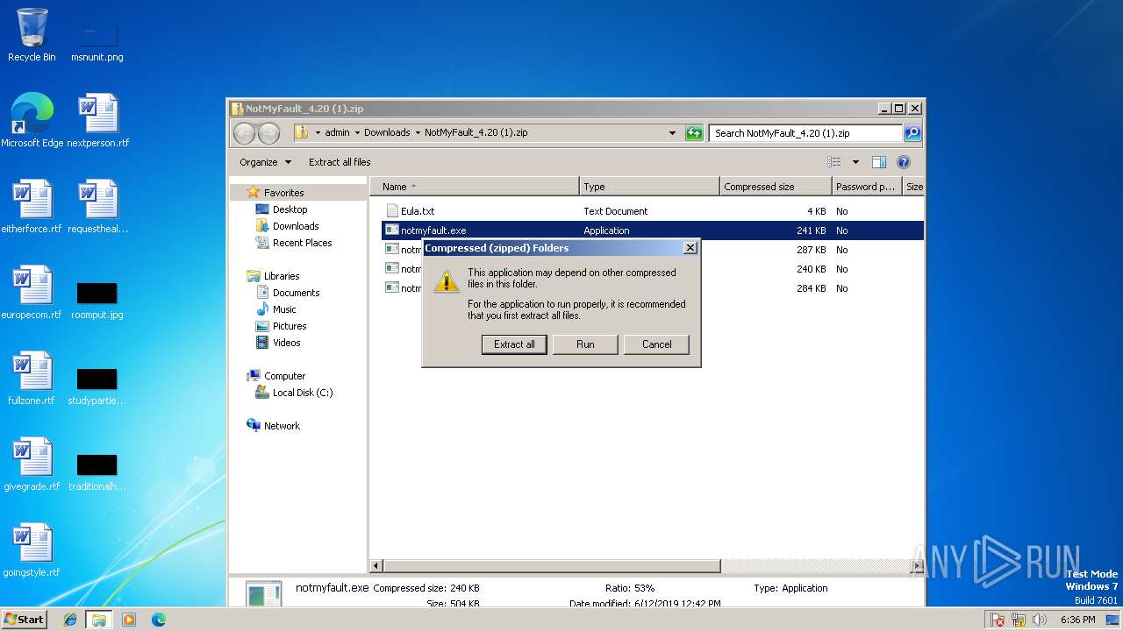1123x631 pixels.
Task: Click the admin breadcrumb segment
Action: (337, 133)
